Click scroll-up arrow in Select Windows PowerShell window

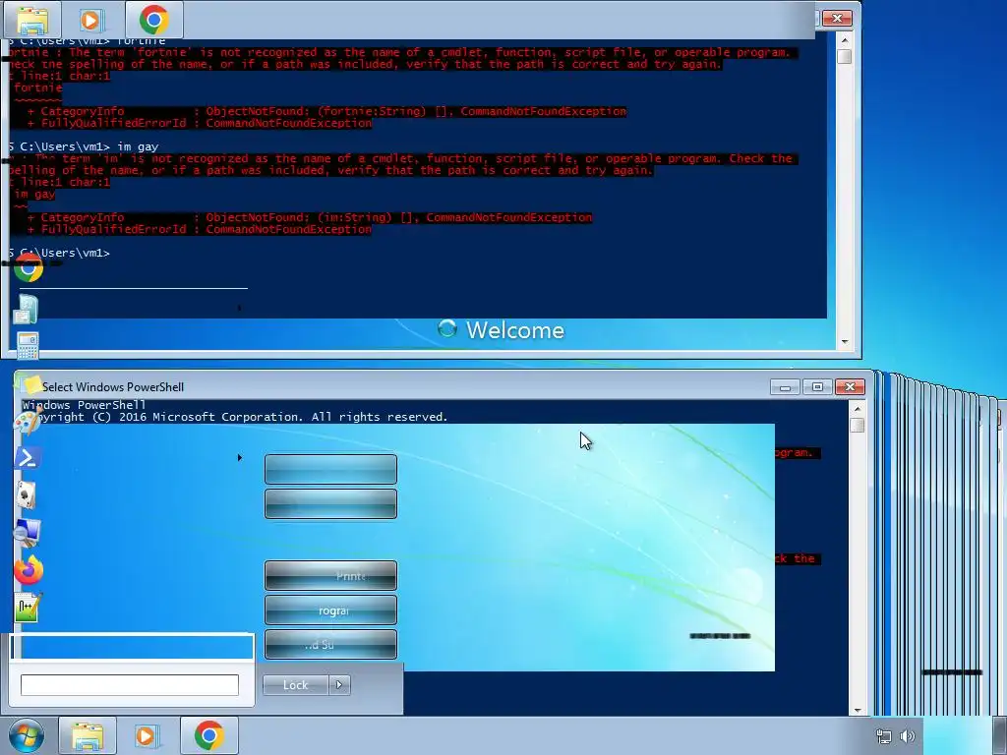858,408
